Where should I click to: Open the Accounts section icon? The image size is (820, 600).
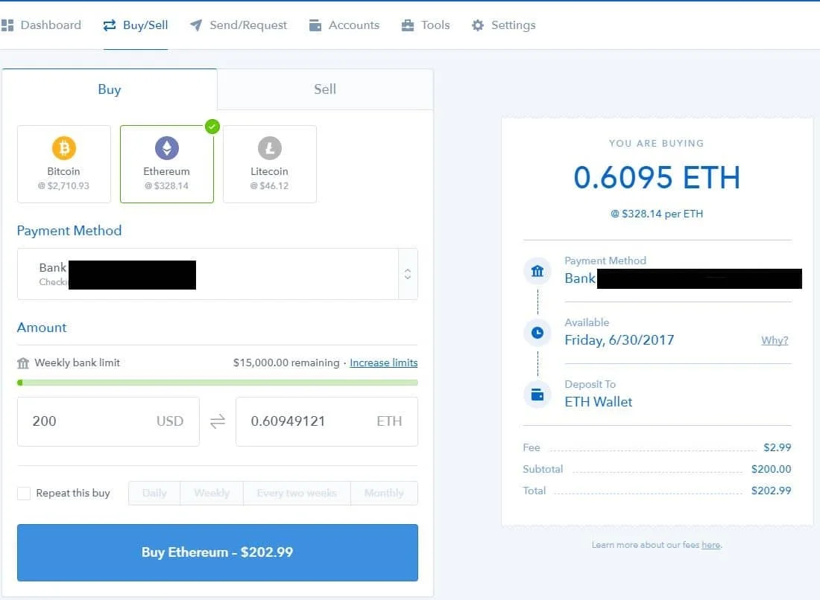click(315, 25)
